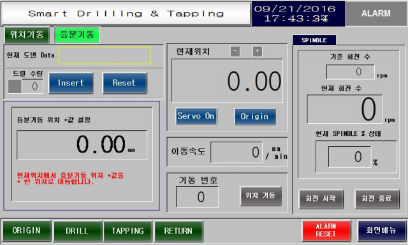
Task: Stop spindle rotation with 회전 종료
Action: click(377, 199)
